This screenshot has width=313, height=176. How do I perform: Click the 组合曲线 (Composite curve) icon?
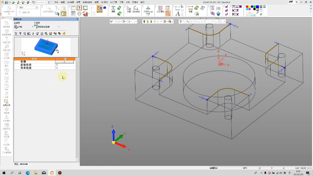pyautogui.click(x=136, y=9)
